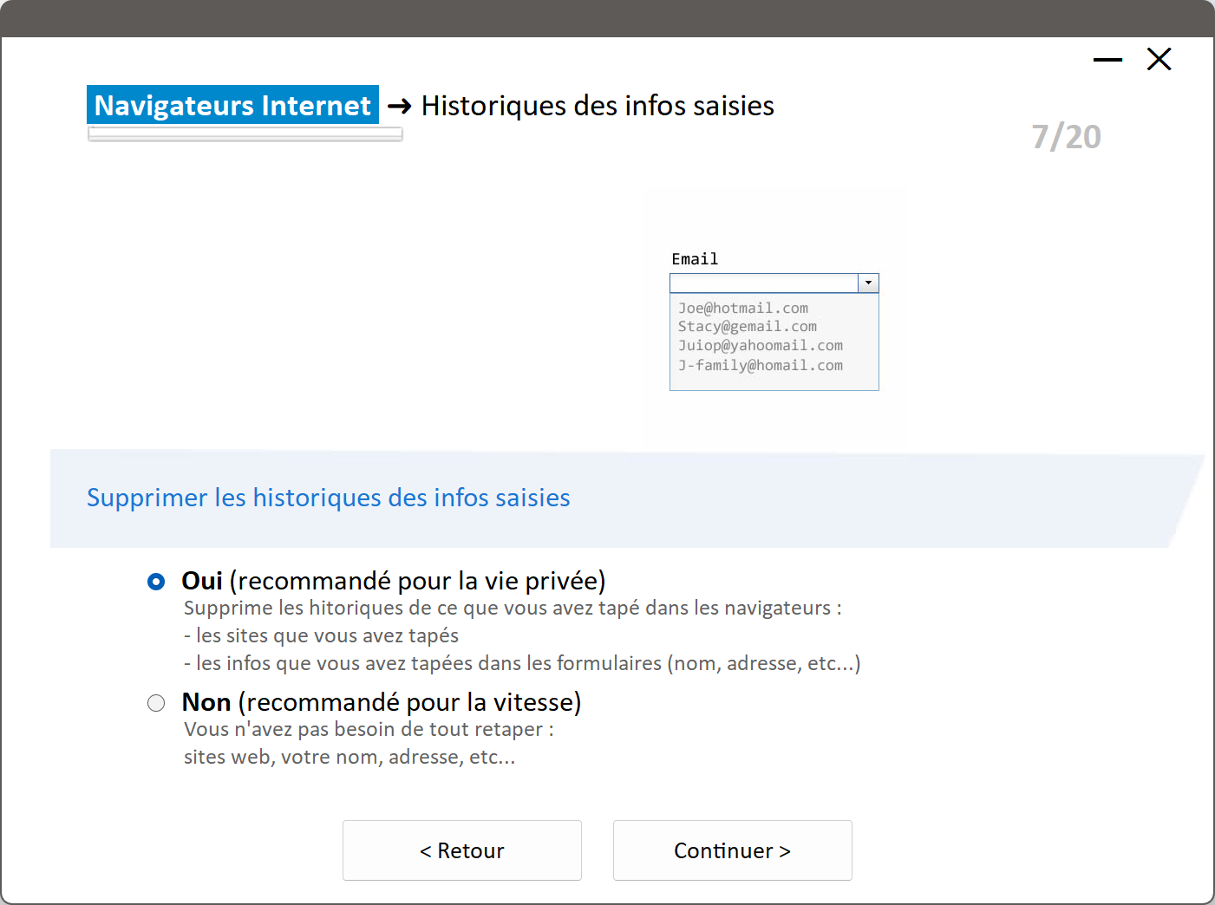1215x905 pixels.
Task: Select J-family@homail.com from the list
Action: (760, 366)
